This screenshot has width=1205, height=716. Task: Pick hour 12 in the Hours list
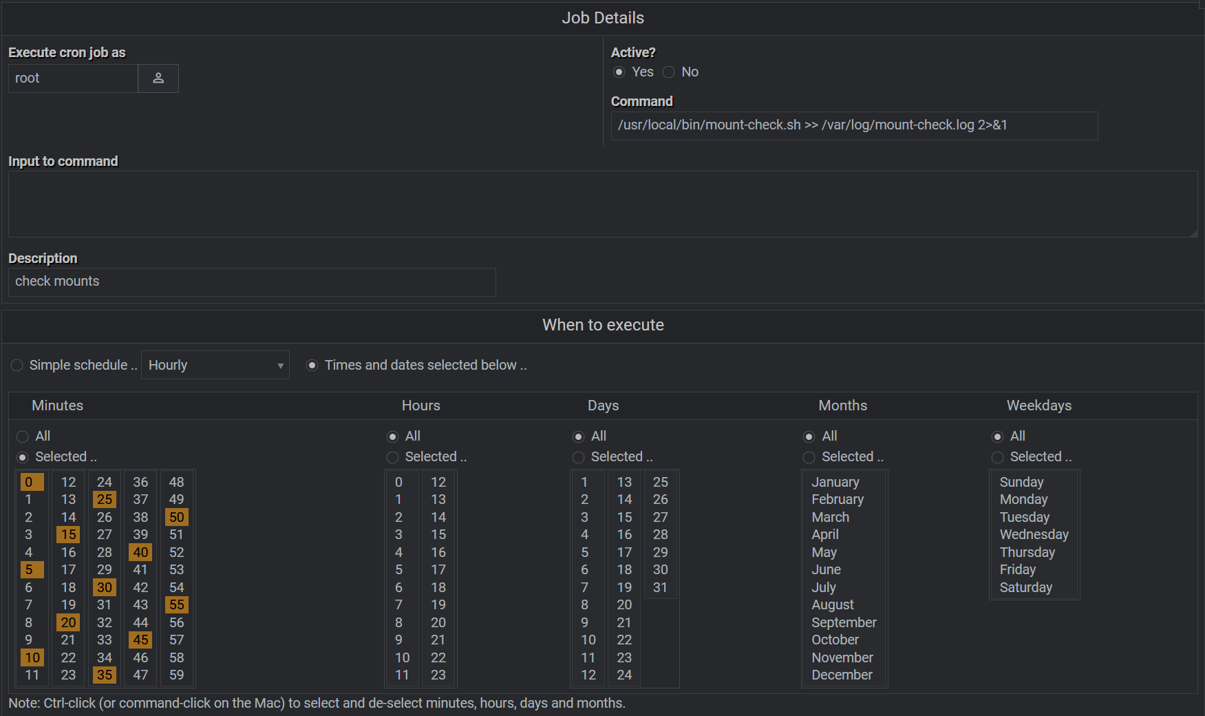438,483
